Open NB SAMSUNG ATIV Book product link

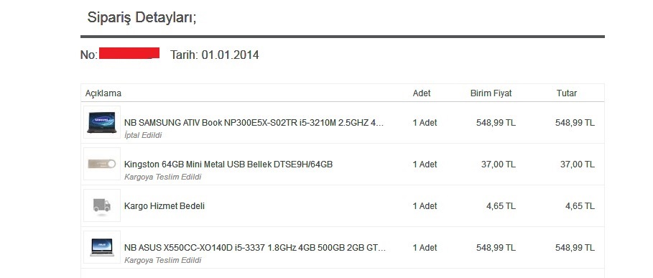pyautogui.click(x=254, y=123)
